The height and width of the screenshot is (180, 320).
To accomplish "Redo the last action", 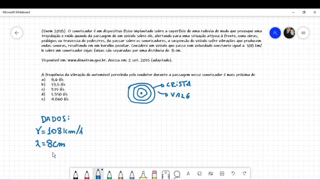I will coord(244,173).
